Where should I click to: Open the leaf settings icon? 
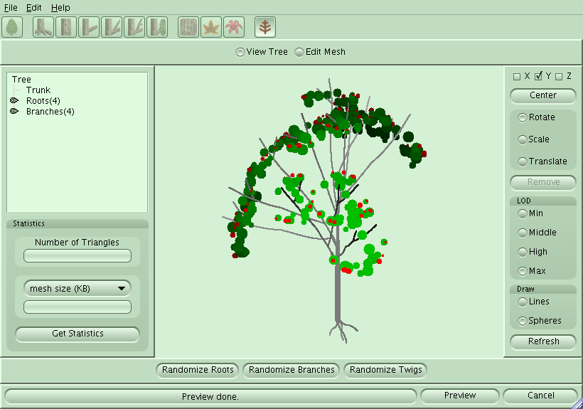tap(211, 27)
